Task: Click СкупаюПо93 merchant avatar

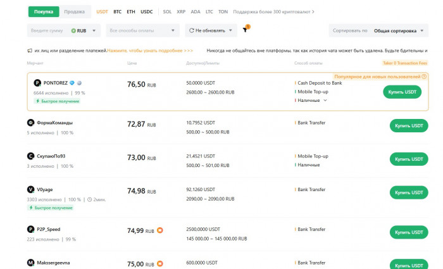Action: (x=30, y=156)
